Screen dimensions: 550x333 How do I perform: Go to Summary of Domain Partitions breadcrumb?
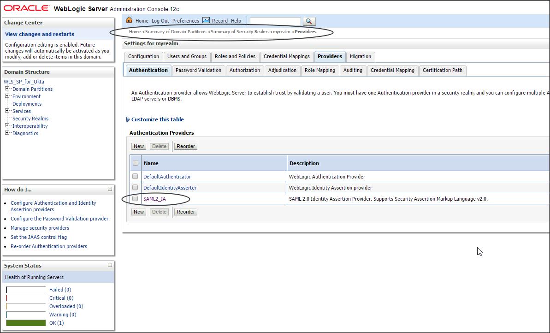click(176, 31)
